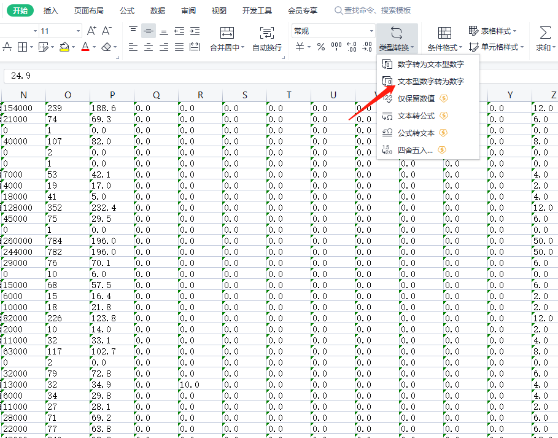Expand font color dropdown arrow

(94, 47)
